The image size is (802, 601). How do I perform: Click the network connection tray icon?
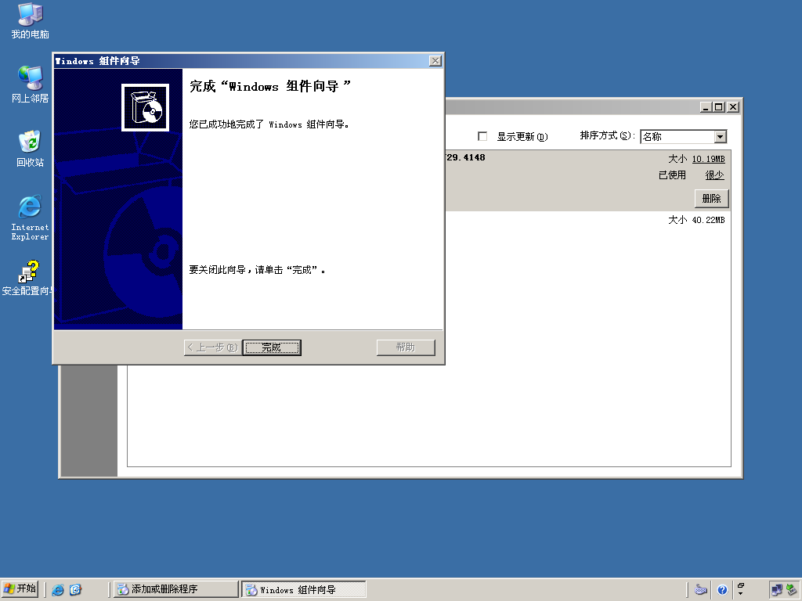click(x=776, y=590)
